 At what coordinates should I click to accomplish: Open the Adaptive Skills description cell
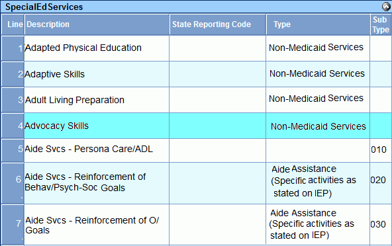tap(97, 74)
